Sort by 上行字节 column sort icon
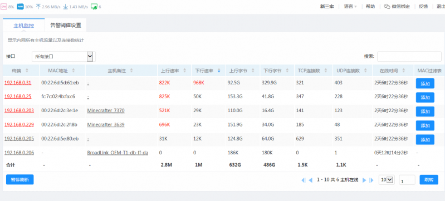 click(x=253, y=71)
